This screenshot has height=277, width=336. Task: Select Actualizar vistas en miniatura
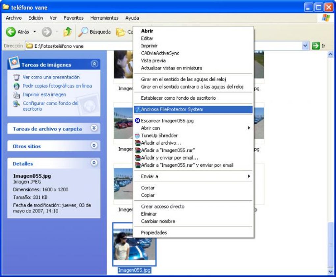(193, 68)
